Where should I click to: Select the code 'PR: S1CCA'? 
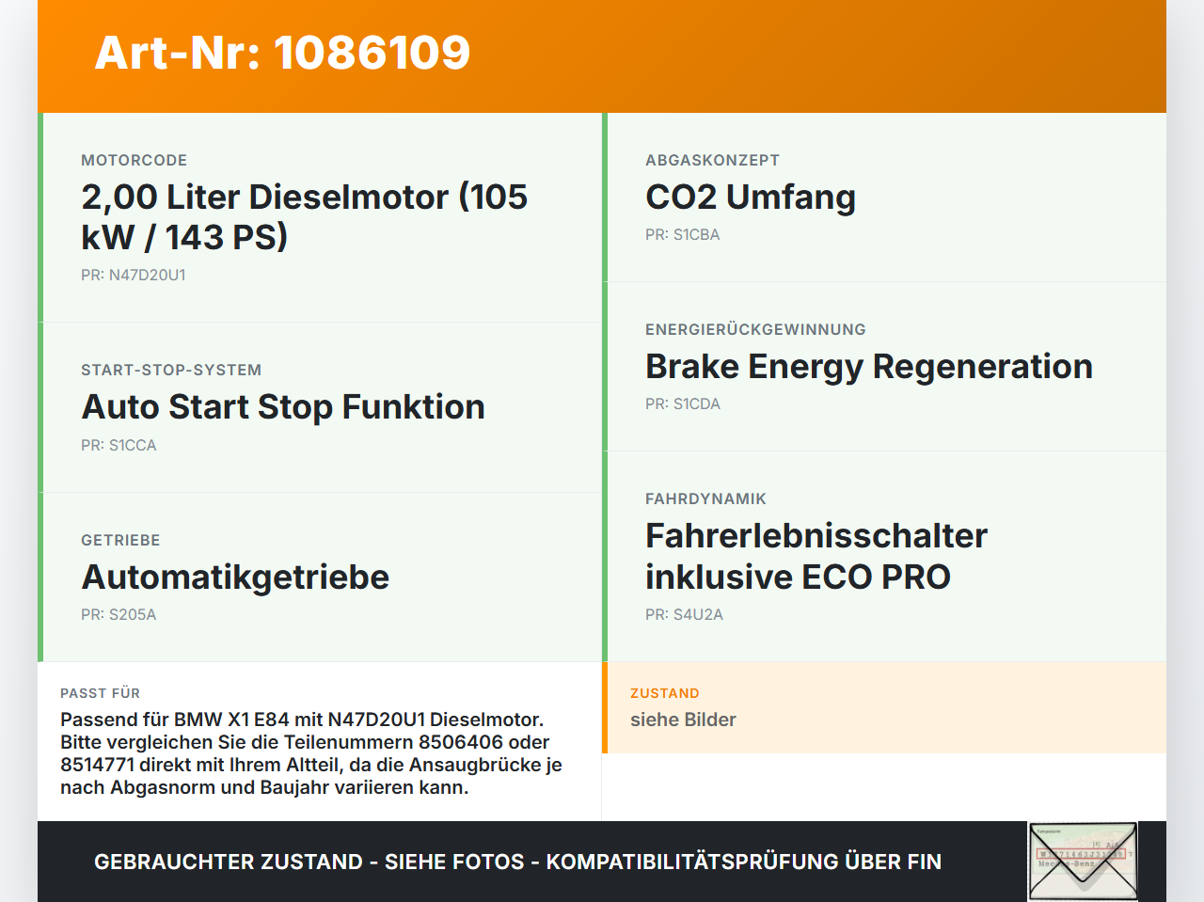tap(119, 445)
